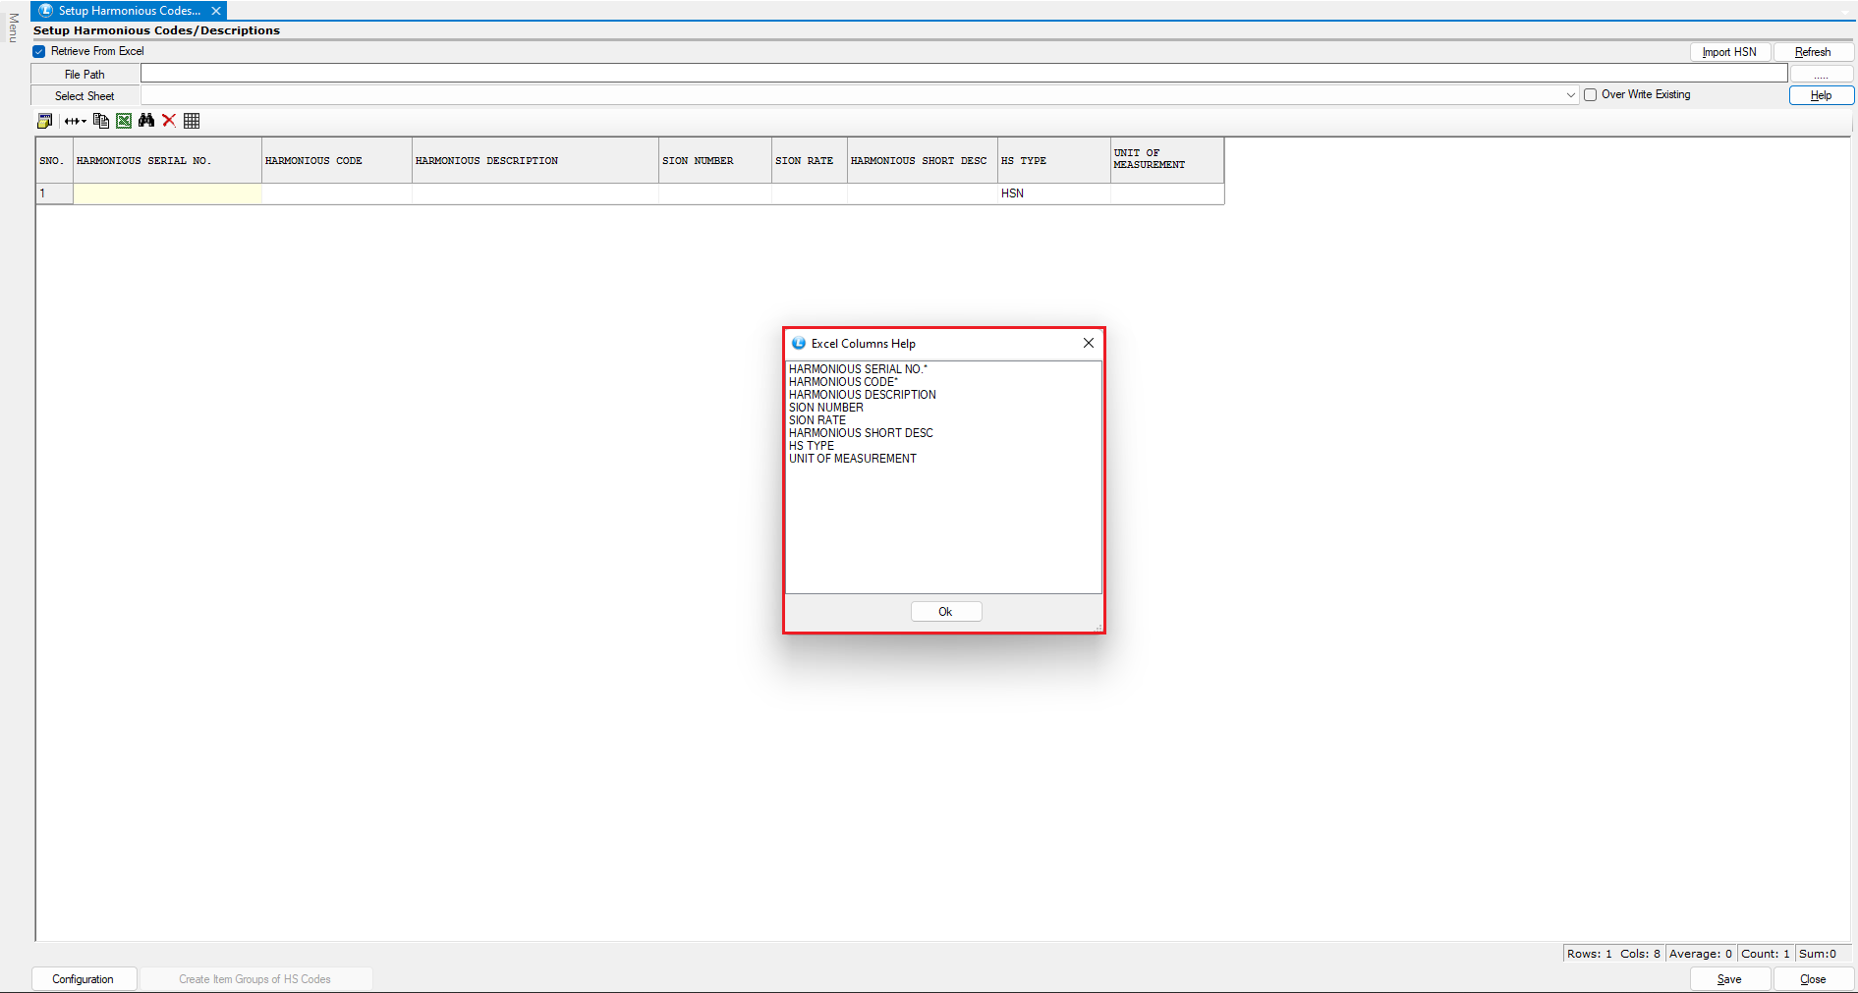Open the Configuration button

click(84, 979)
